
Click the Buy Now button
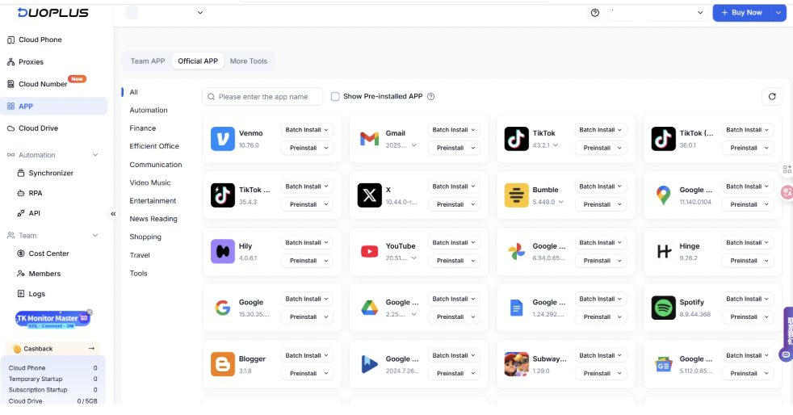[741, 13]
